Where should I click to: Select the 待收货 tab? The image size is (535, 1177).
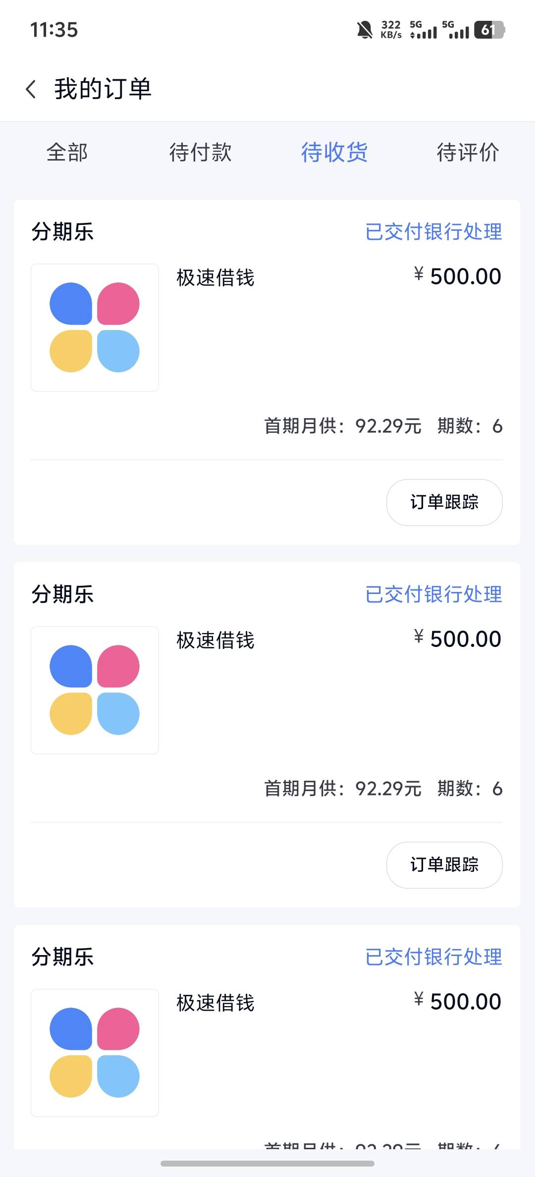coord(334,152)
